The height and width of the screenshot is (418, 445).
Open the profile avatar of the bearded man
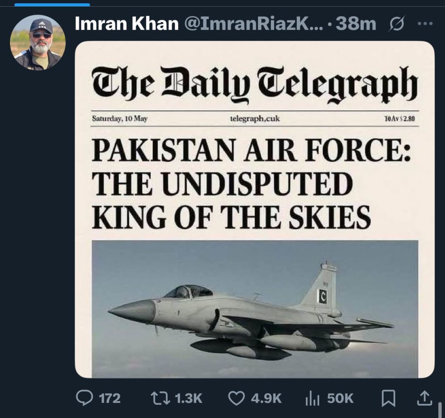pyautogui.click(x=38, y=43)
